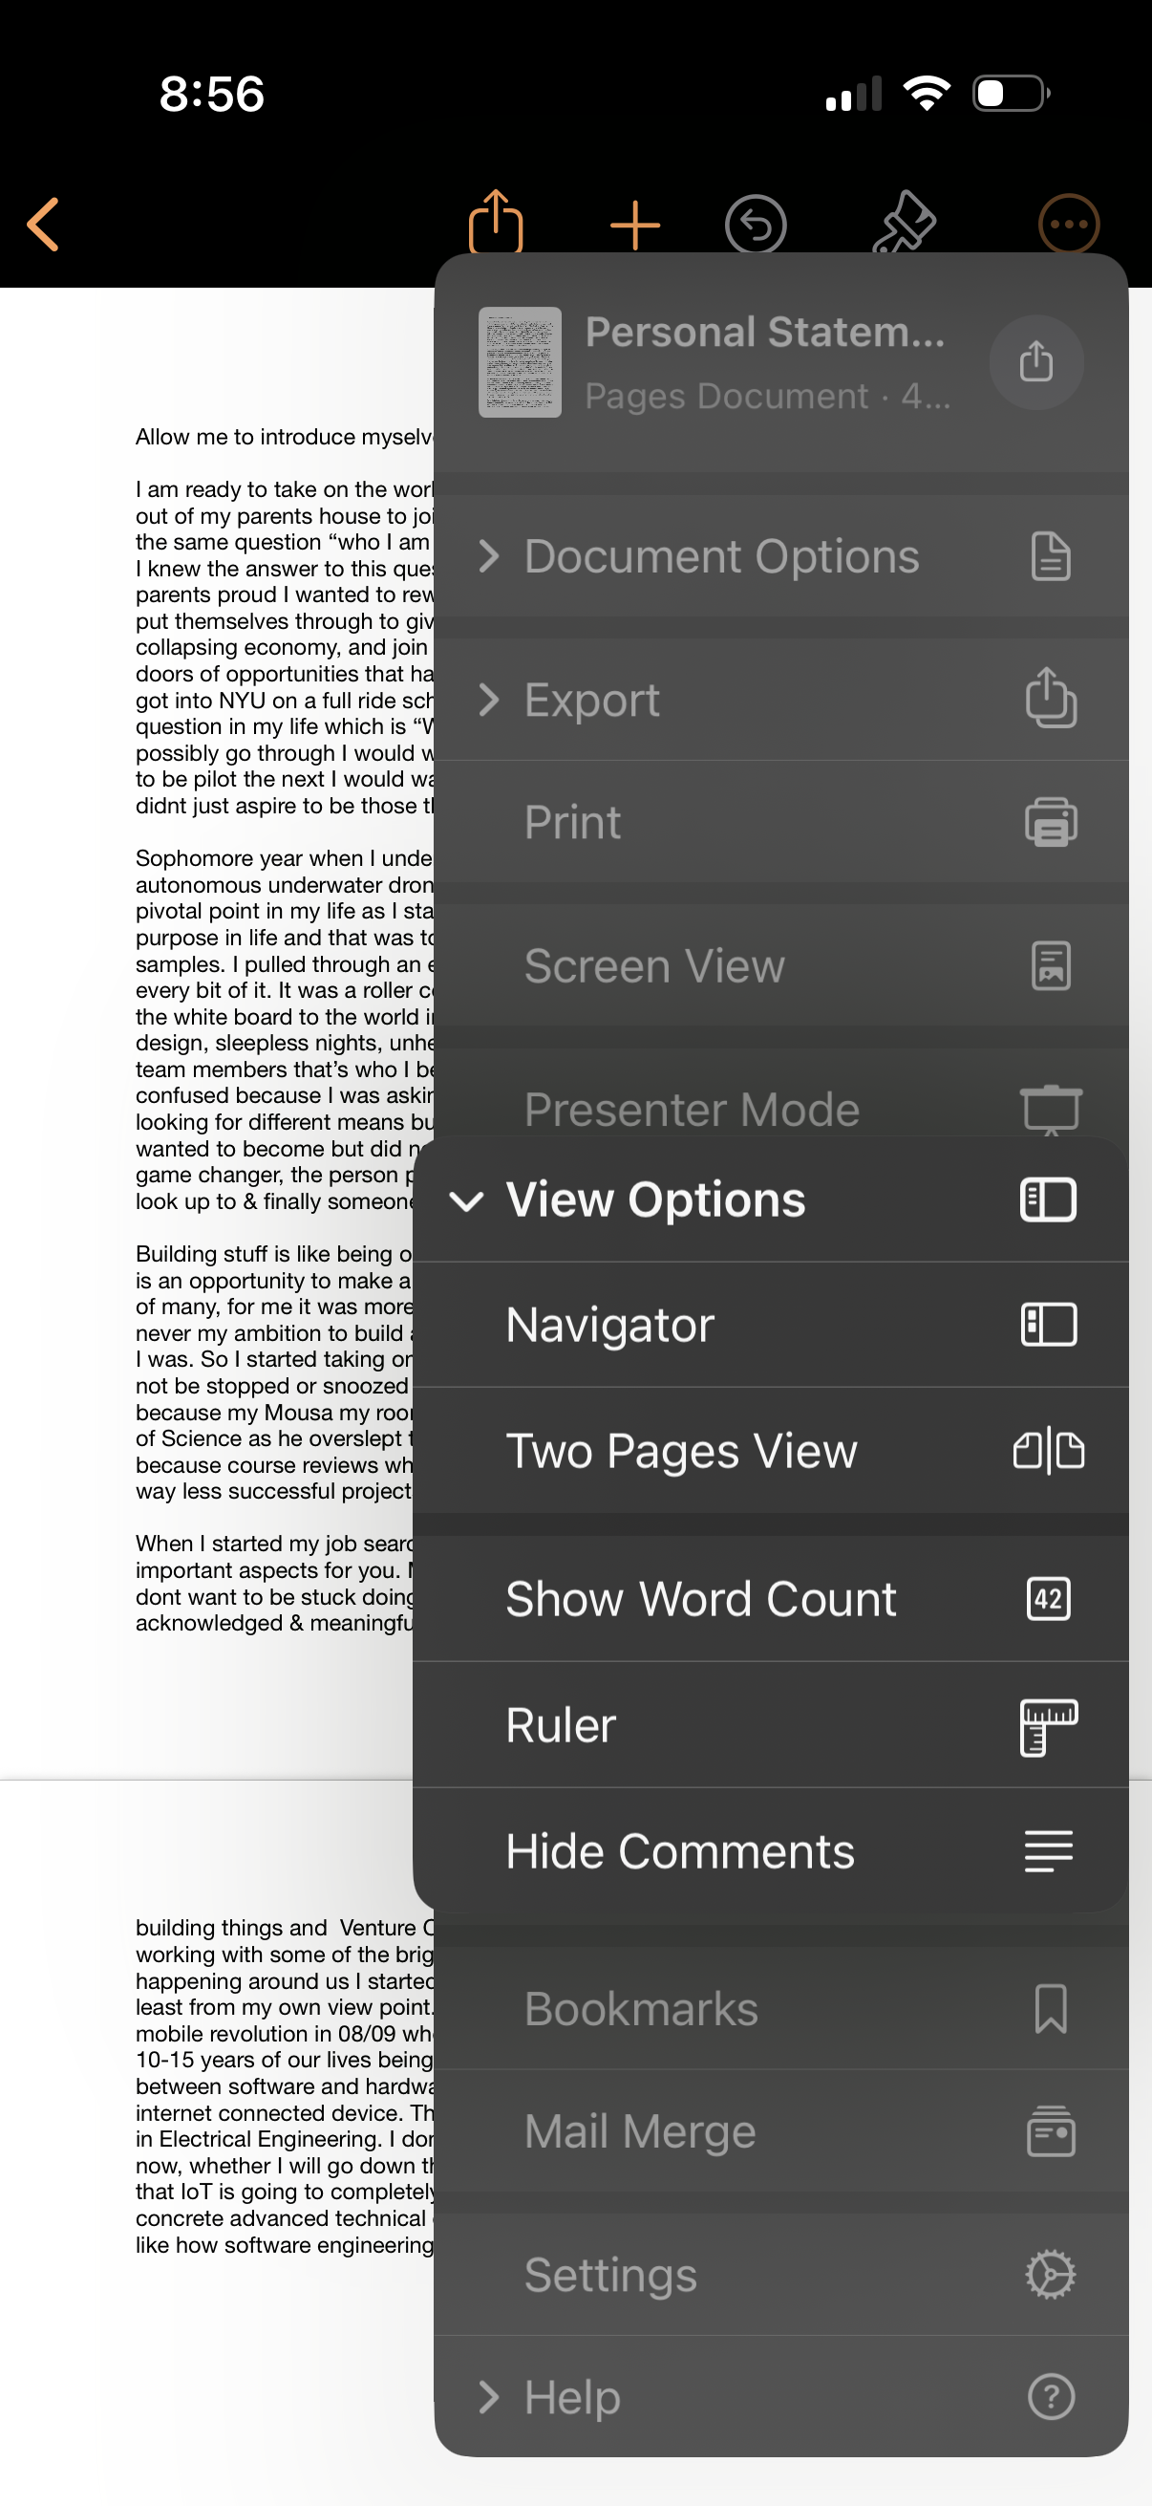Expand Document Options
Image resolution: width=1152 pixels, height=2506 pixels.
tap(781, 556)
